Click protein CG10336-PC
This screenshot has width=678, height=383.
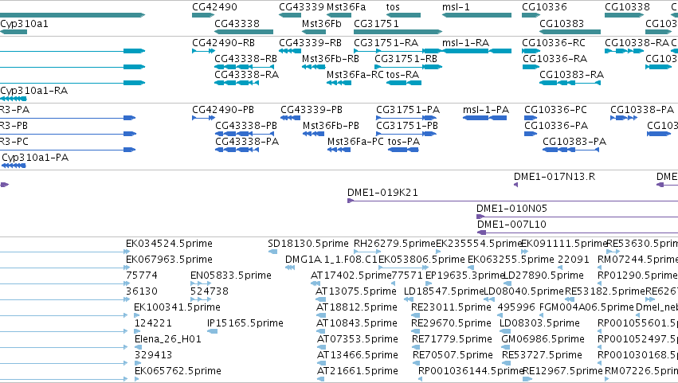click(x=555, y=110)
